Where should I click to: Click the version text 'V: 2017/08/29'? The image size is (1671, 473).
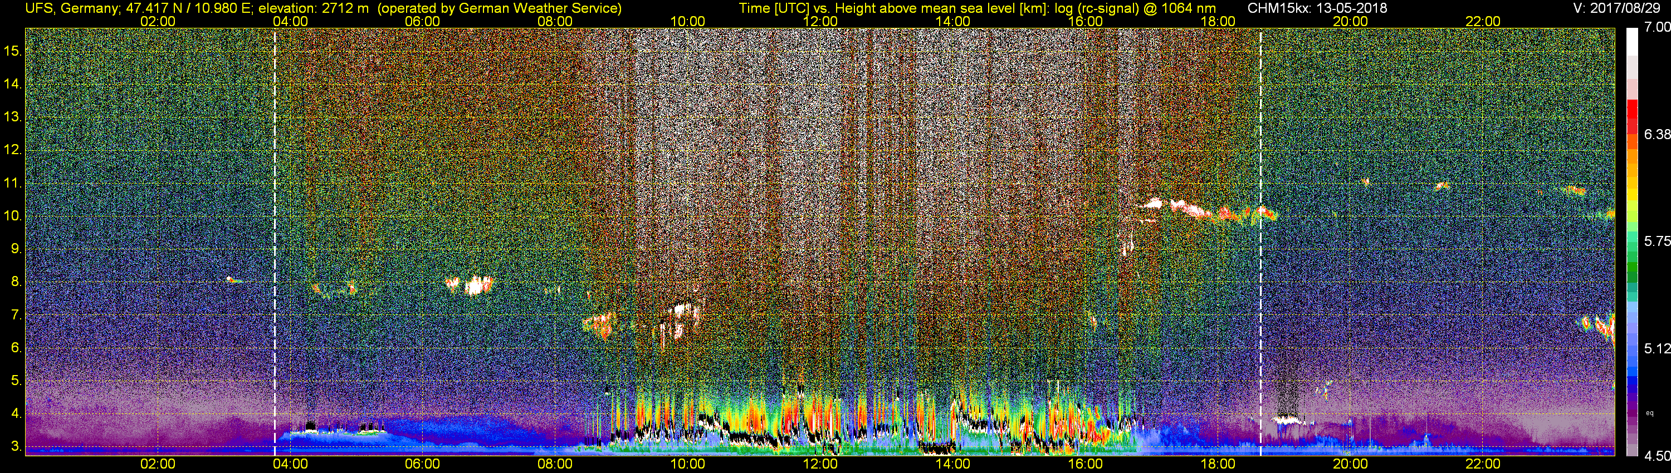click(x=1617, y=8)
